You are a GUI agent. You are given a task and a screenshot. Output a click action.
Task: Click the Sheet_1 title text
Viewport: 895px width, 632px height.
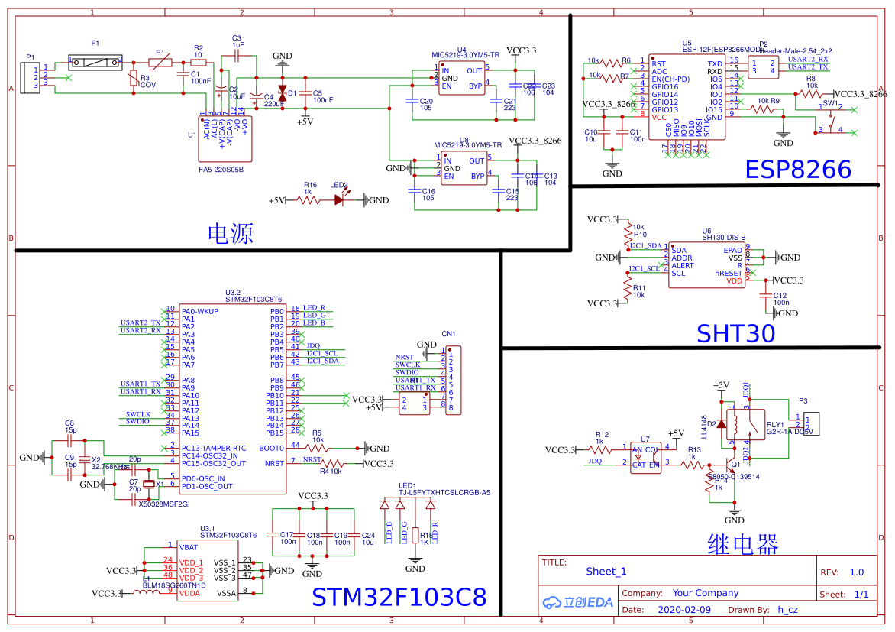606,572
